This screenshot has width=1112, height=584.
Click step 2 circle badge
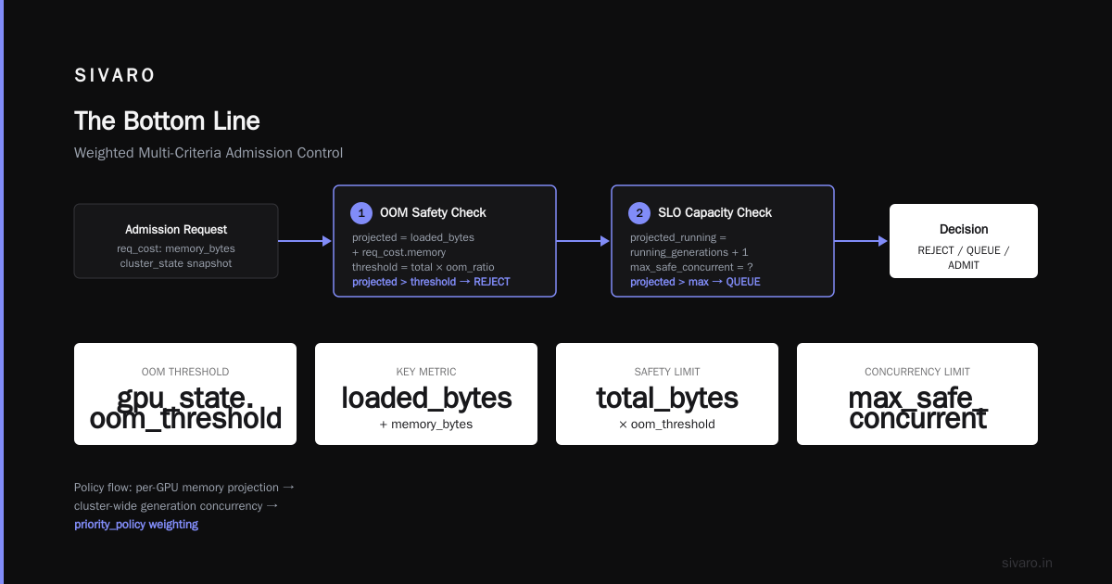pyautogui.click(x=639, y=212)
